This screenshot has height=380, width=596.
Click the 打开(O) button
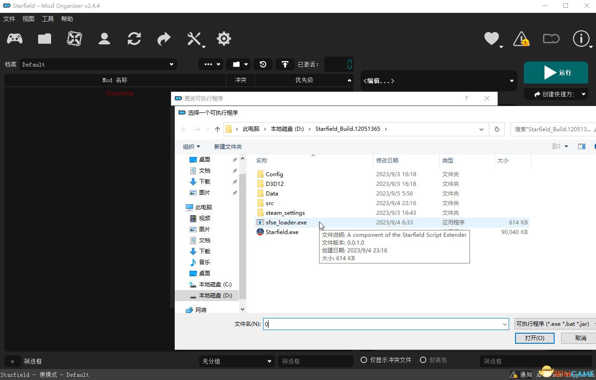(x=534, y=338)
